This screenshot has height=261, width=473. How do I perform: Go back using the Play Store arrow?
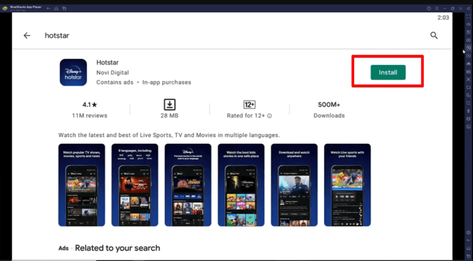27,36
